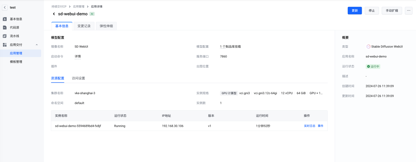The height and width of the screenshot is (162, 416).
Task: Click the blue 更新 button
Action: point(354,11)
